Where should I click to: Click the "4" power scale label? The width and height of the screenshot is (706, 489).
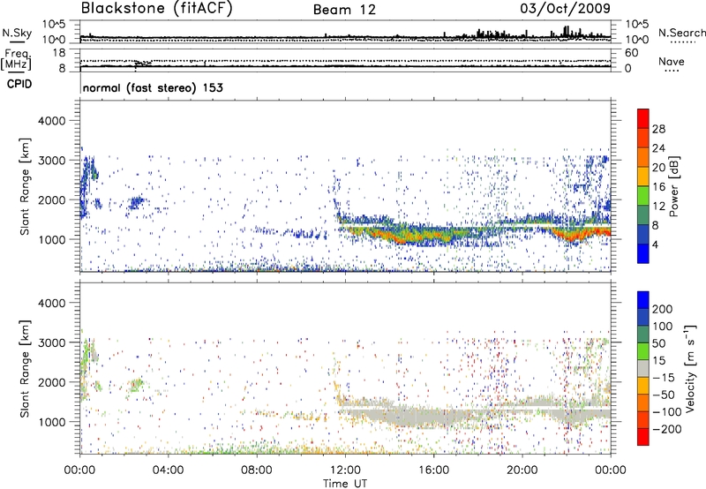[x=655, y=245]
